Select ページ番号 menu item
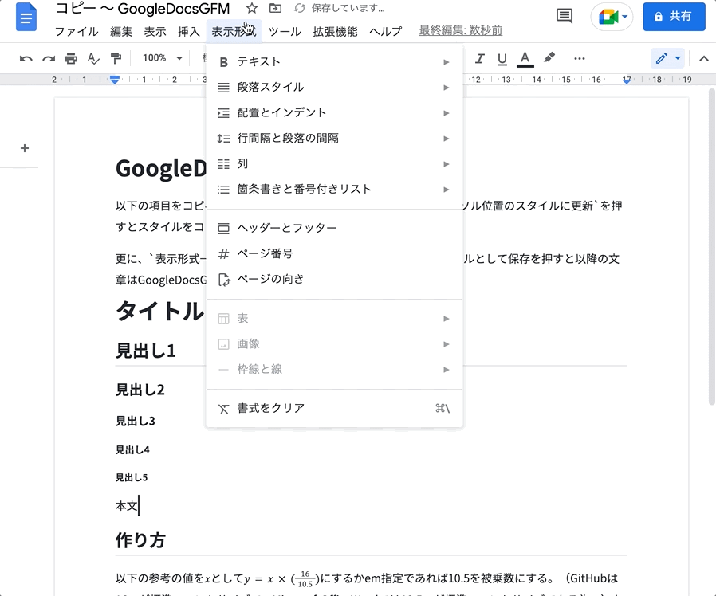Screen dimensions: 716x596 [334, 253]
